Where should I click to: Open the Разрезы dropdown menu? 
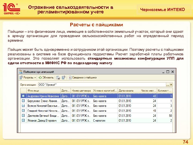pyautogui.click(x=28, y=78)
